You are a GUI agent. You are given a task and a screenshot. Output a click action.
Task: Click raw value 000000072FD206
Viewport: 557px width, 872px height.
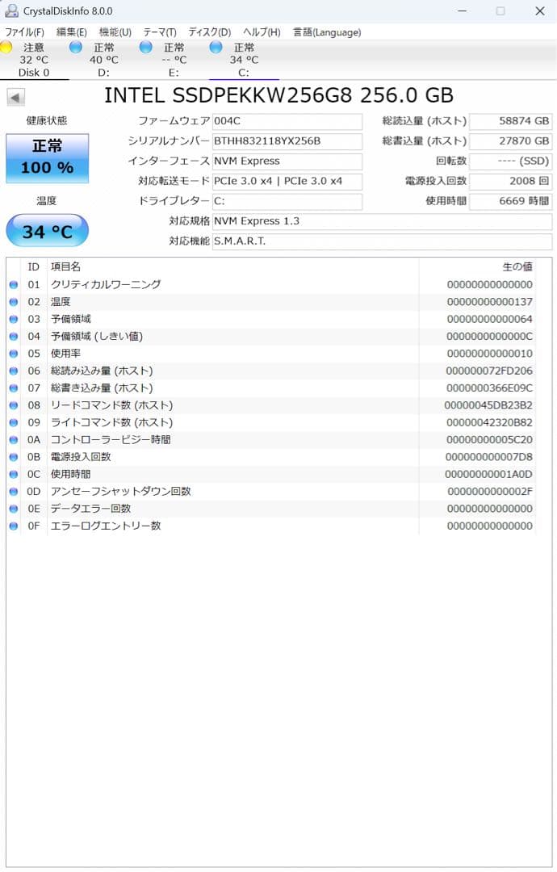click(489, 371)
